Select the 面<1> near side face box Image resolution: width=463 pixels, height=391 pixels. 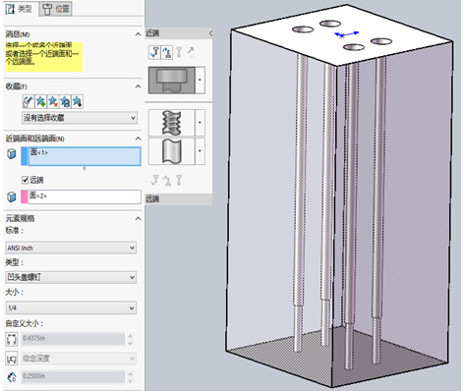85,156
